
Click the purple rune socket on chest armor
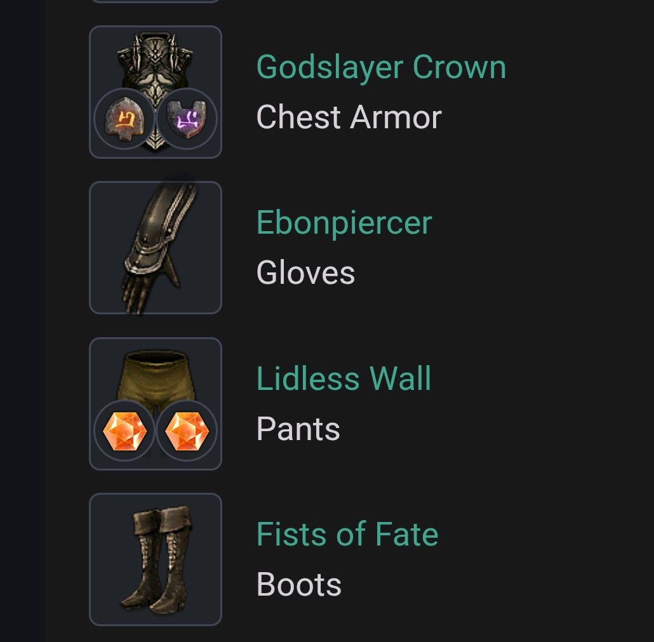(x=187, y=119)
